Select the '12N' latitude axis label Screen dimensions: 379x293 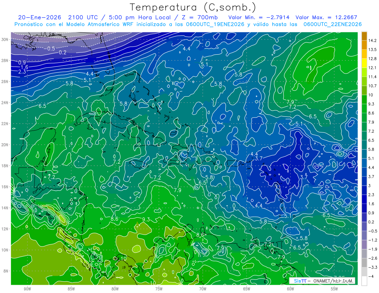(5, 229)
